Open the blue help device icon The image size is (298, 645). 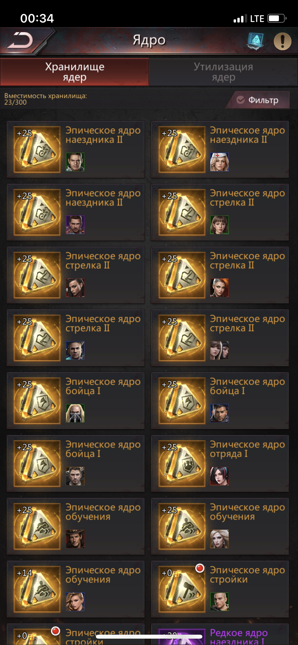point(255,41)
